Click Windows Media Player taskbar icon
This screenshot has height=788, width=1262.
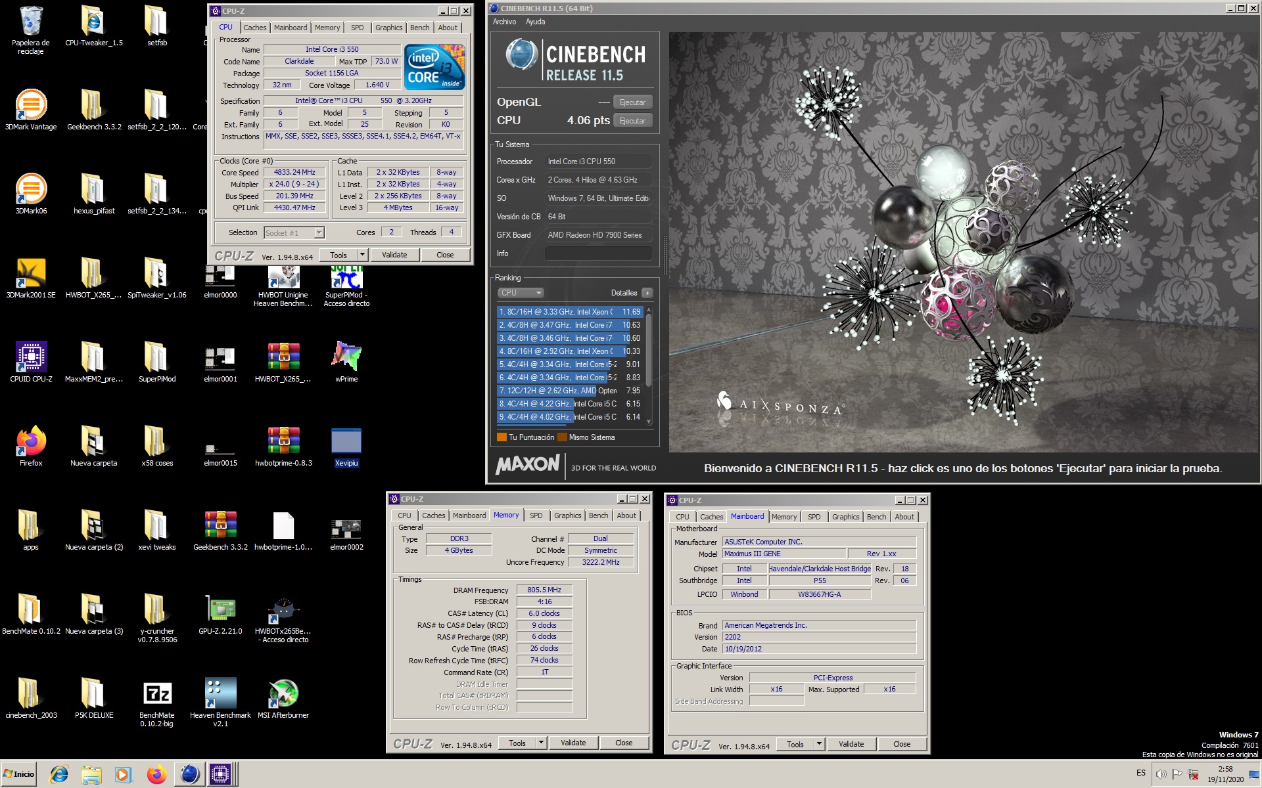click(123, 774)
